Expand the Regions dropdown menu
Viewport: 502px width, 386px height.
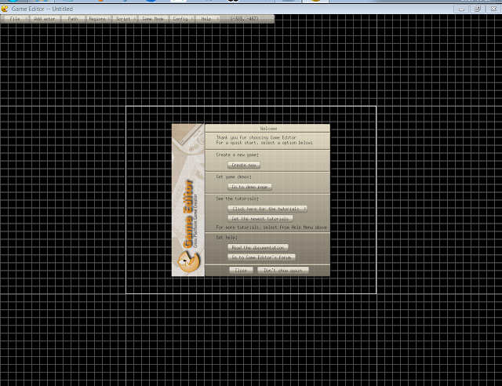tap(99, 19)
